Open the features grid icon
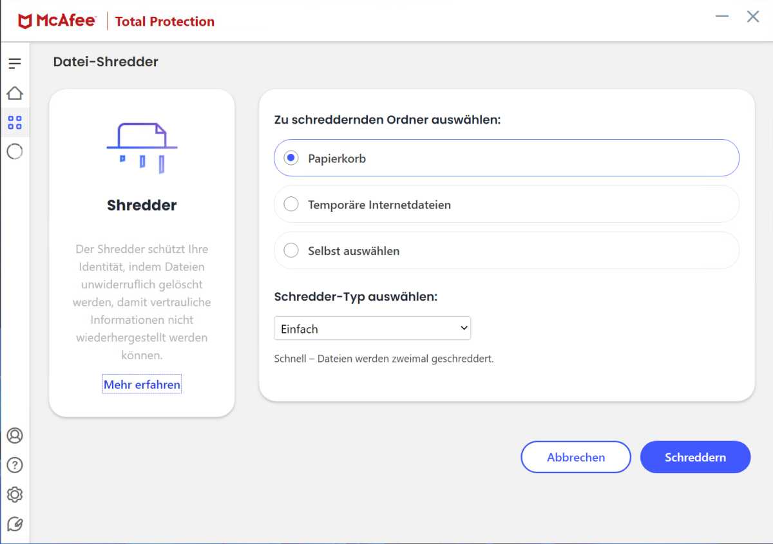 pyautogui.click(x=15, y=122)
